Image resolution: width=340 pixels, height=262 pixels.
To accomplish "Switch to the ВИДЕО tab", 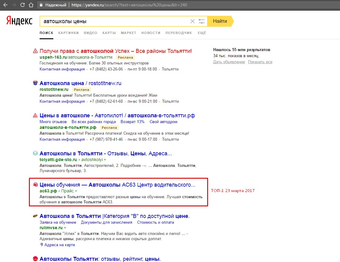I will 90,33.
